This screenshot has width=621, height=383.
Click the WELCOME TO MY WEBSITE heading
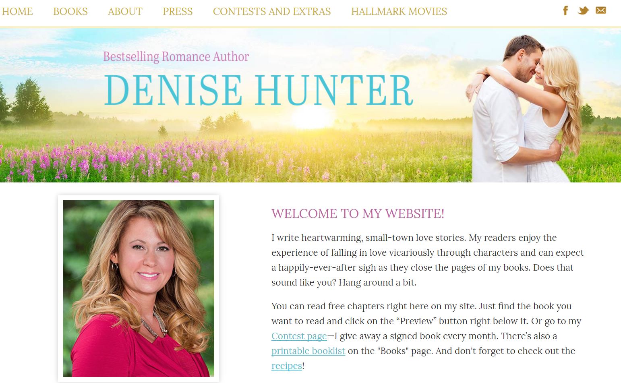(x=358, y=213)
